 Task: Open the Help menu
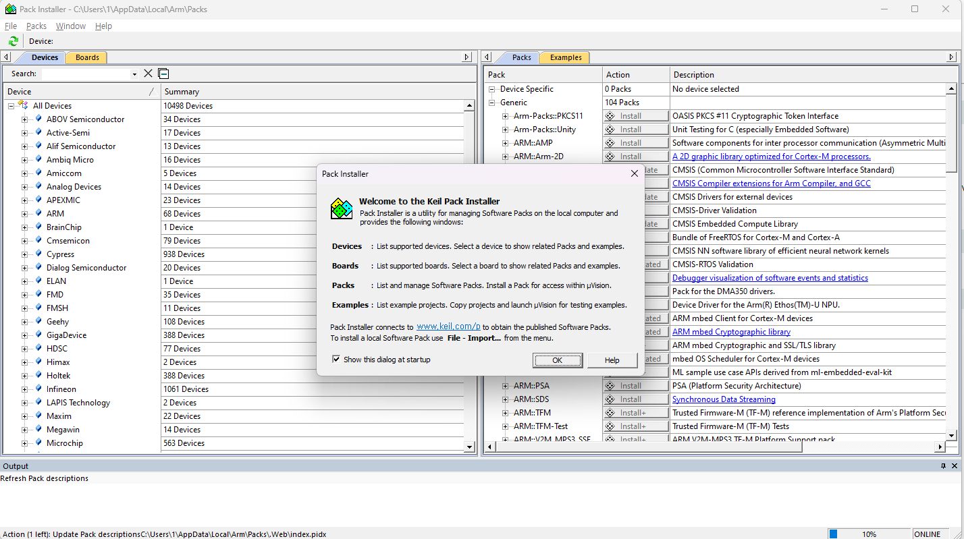click(x=103, y=26)
